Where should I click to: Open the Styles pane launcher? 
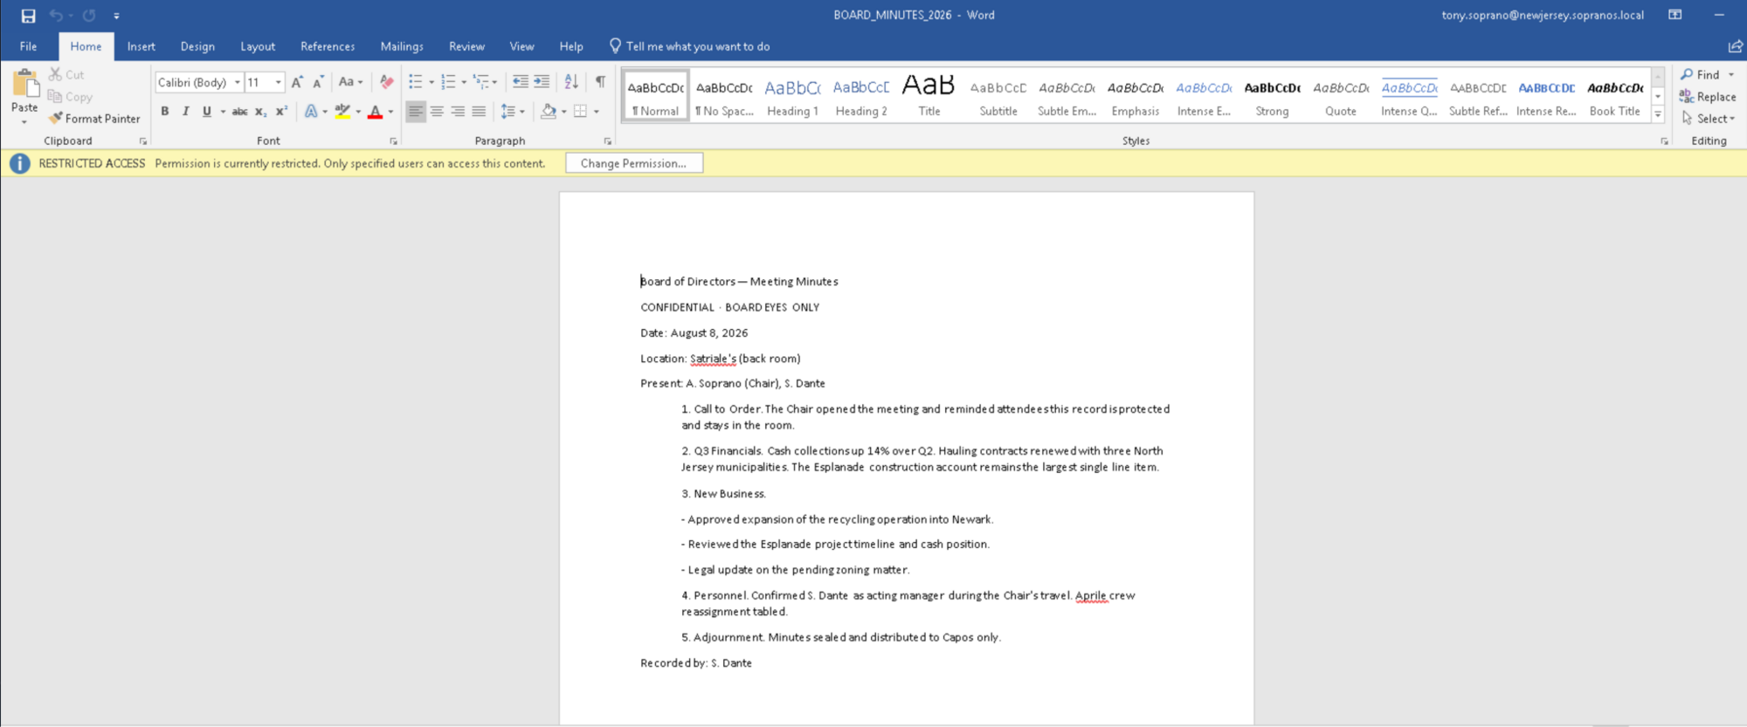1664,141
